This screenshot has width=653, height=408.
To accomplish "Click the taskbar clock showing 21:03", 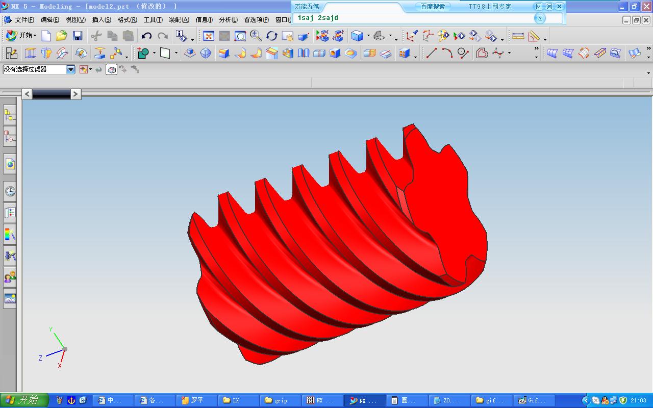I will tap(638, 401).
